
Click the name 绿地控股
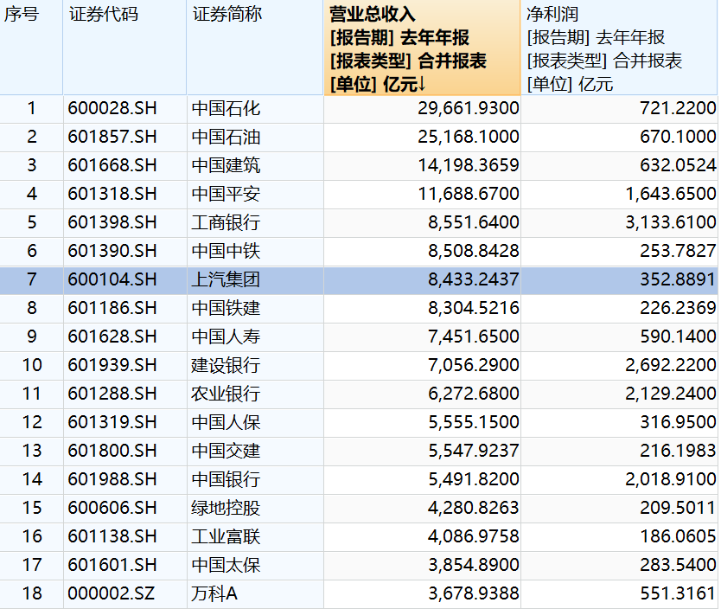(226, 508)
